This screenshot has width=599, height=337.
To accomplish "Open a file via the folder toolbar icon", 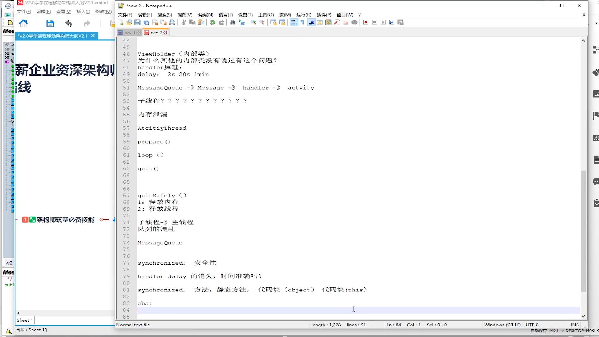I will [129, 22].
